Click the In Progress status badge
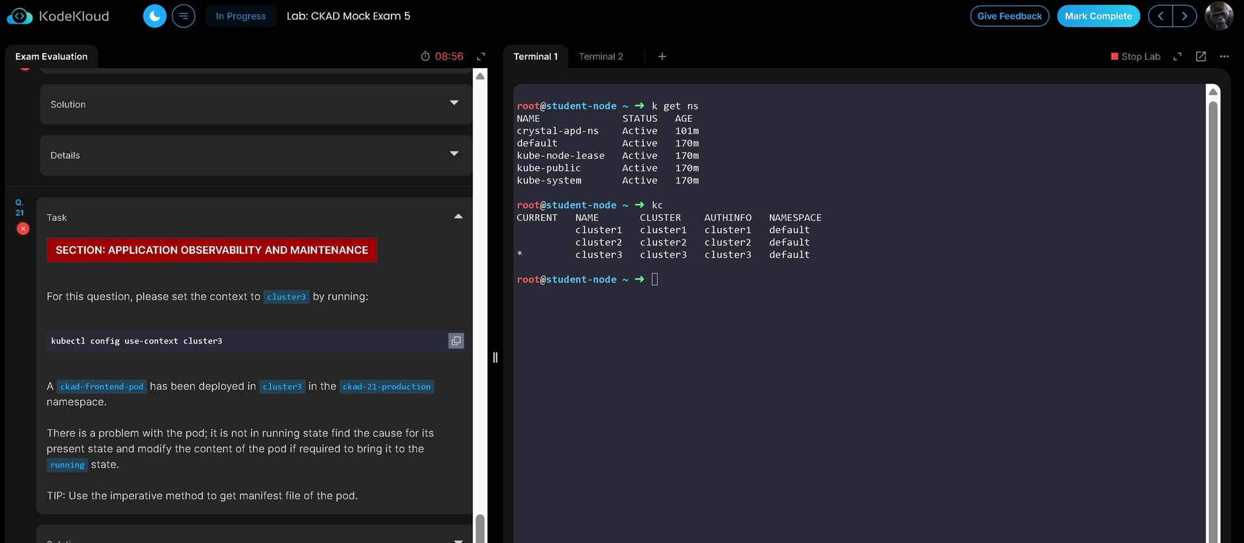This screenshot has width=1244, height=543. coord(240,16)
